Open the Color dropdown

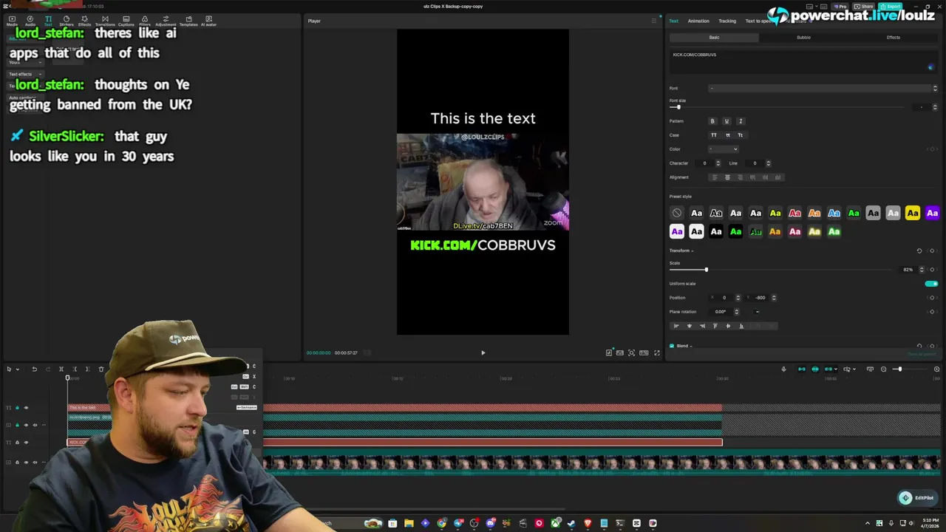coord(724,149)
